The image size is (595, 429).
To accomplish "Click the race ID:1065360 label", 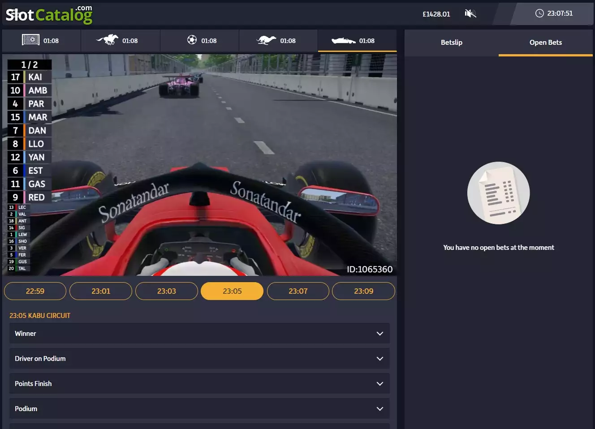I will (370, 269).
